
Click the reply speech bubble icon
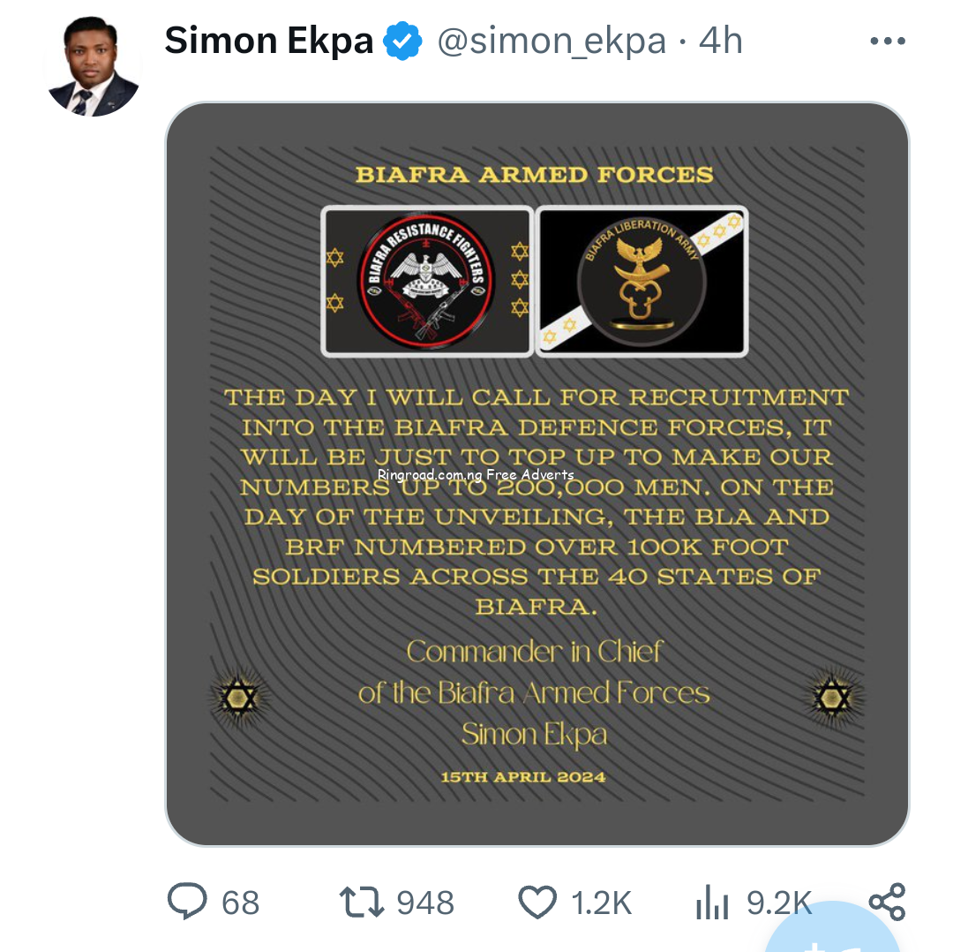pos(186,902)
